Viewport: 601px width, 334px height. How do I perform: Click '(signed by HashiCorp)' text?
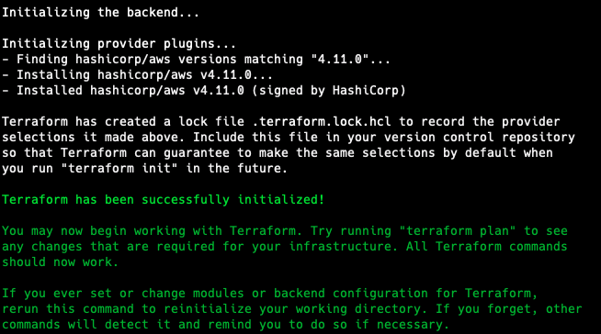pyautogui.click(x=328, y=91)
